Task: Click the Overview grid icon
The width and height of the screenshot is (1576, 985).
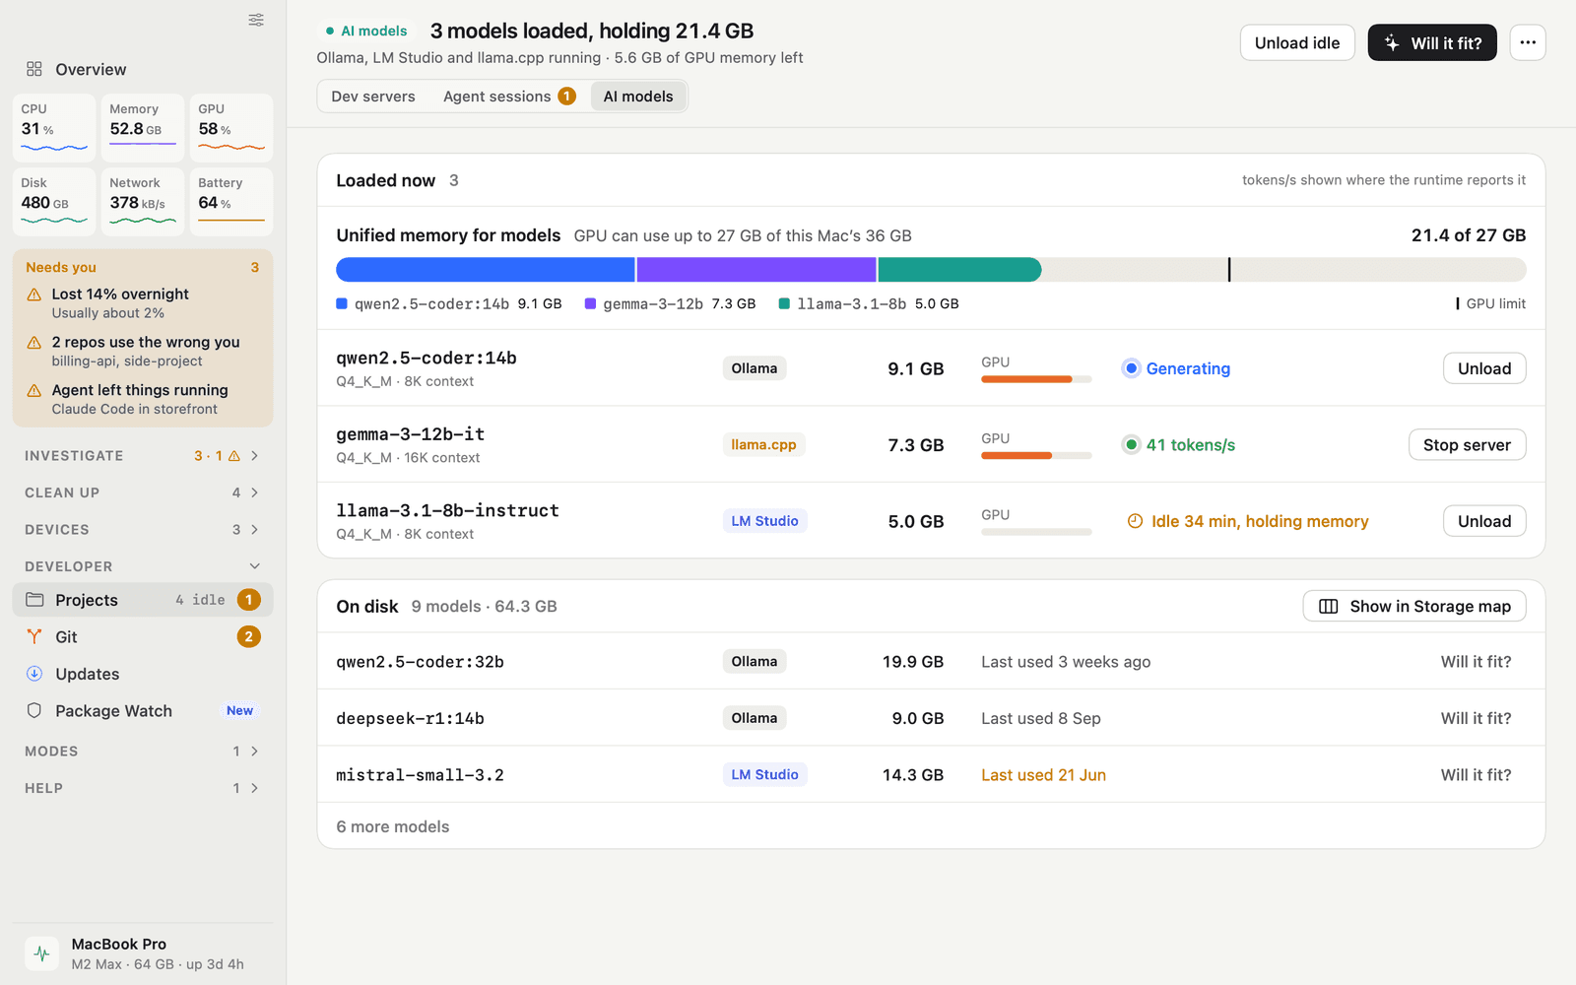Action: 34,69
